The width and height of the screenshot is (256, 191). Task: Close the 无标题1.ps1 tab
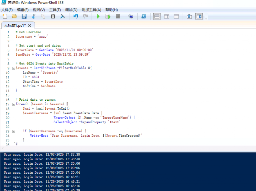tap(29, 25)
